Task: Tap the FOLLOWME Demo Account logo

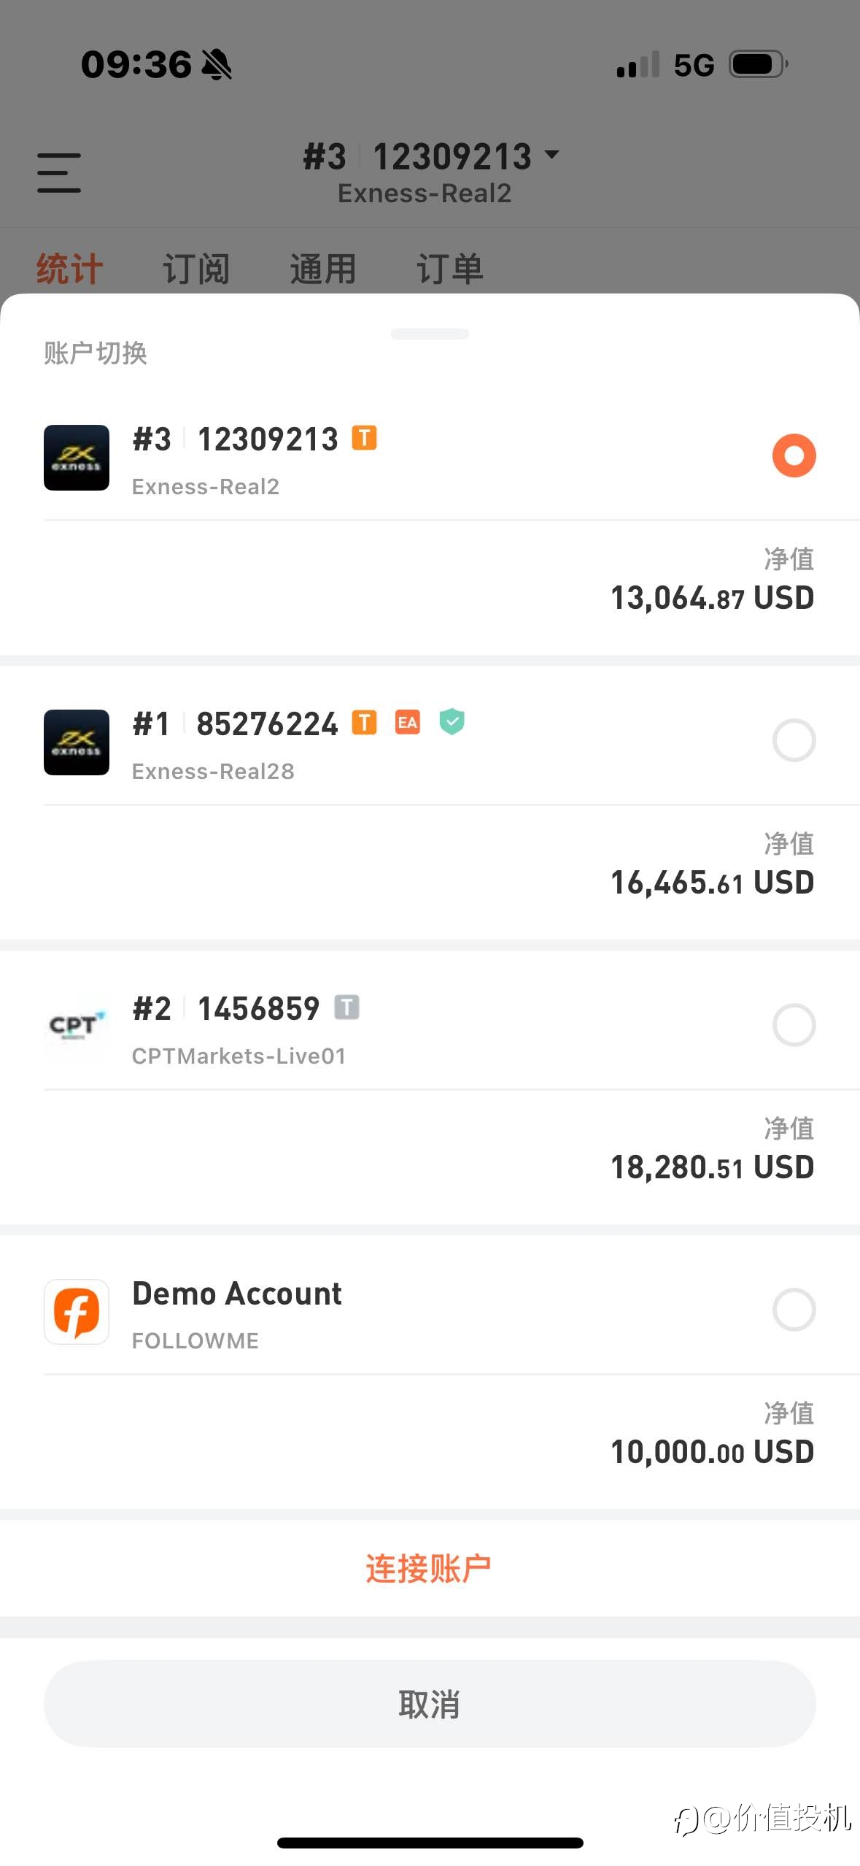Action: coord(77,1312)
